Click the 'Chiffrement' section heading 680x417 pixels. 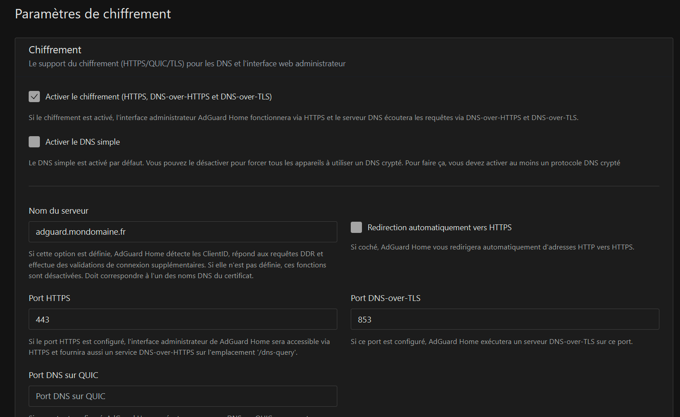pos(55,50)
